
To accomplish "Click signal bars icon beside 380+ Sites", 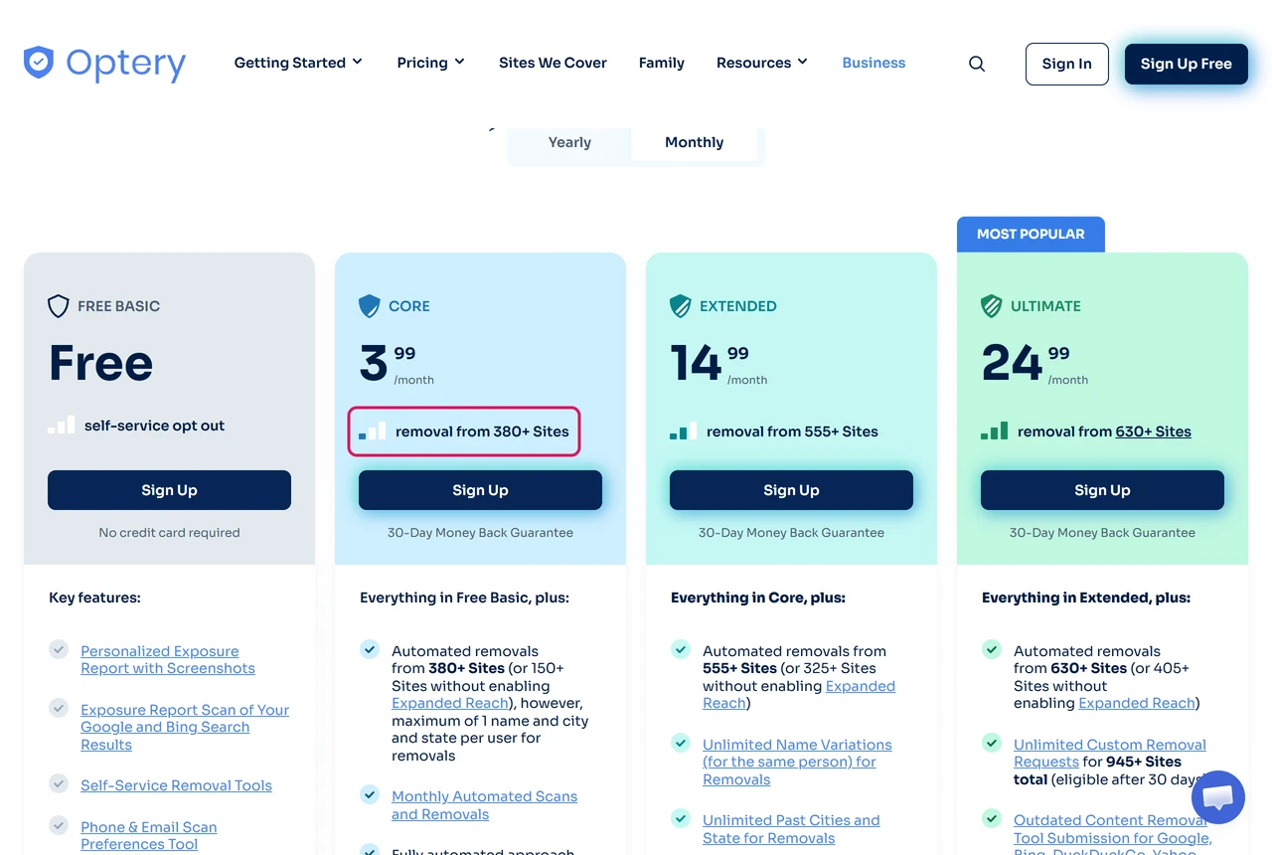I will 373,431.
